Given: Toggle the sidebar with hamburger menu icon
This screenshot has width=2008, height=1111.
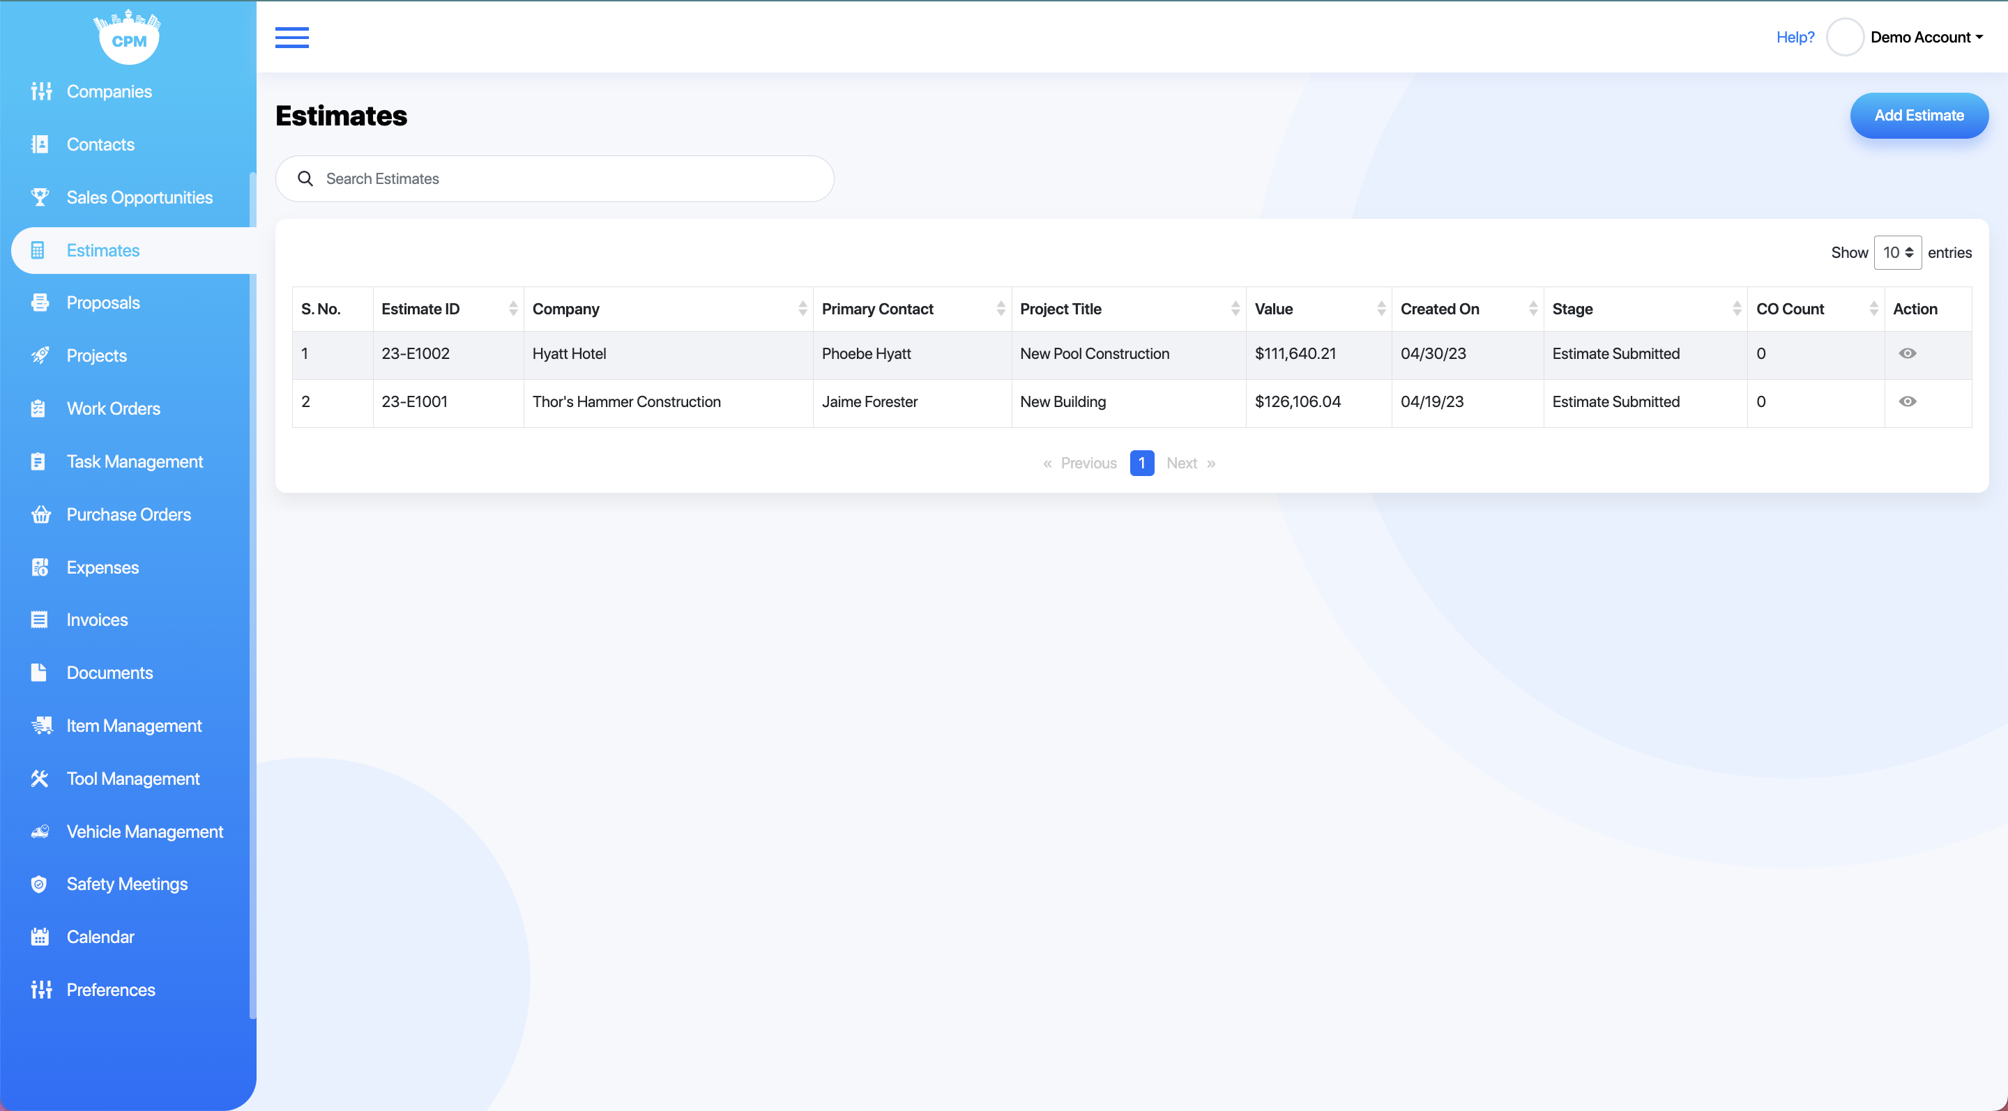Looking at the screenshot, I should click(291, 38).
